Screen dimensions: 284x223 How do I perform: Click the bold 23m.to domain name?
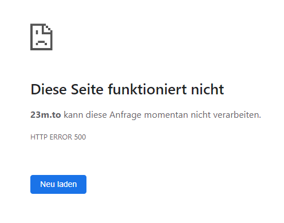46,115
